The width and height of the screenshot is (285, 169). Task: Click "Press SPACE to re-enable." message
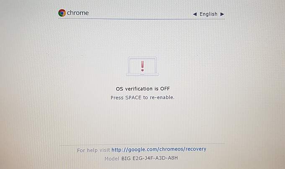[142, 98]
